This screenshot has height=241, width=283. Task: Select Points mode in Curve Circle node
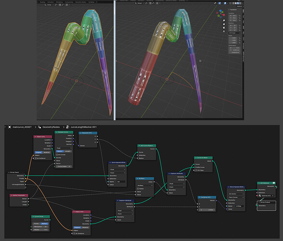(x=37, y=224)
